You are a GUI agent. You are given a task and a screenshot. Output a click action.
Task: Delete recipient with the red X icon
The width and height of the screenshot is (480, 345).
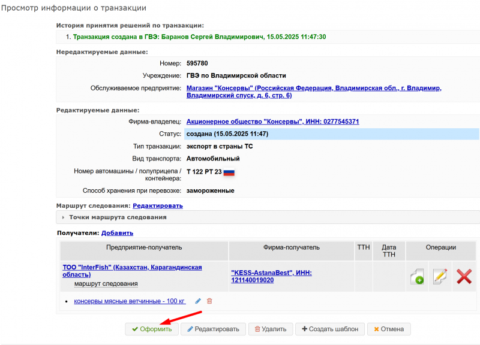coord(463,276)
